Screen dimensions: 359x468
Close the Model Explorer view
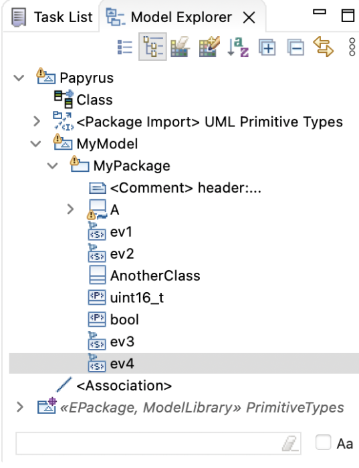coord(249,17)
